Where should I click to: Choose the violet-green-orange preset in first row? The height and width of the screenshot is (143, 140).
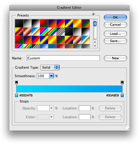pyautogui.click(x=85, y=23)
